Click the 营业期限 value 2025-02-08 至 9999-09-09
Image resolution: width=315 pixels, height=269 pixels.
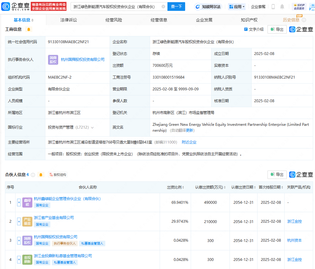tap(176, 89)
